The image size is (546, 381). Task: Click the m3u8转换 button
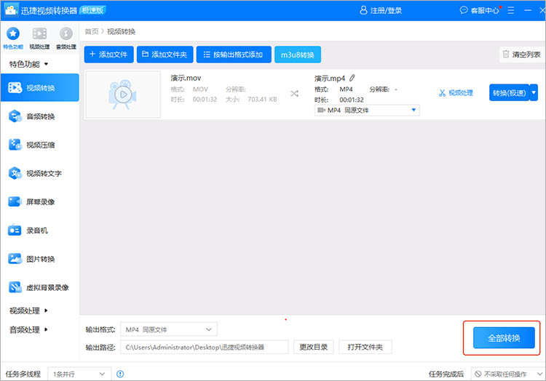pyautogui.click(x=298, y=55)
